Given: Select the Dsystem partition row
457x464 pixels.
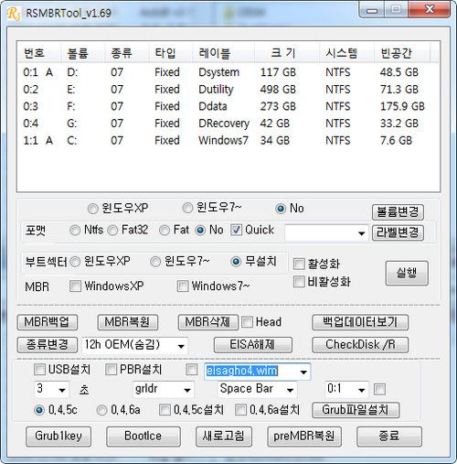Looking at the screenshot, I should (x=228, y=72).
